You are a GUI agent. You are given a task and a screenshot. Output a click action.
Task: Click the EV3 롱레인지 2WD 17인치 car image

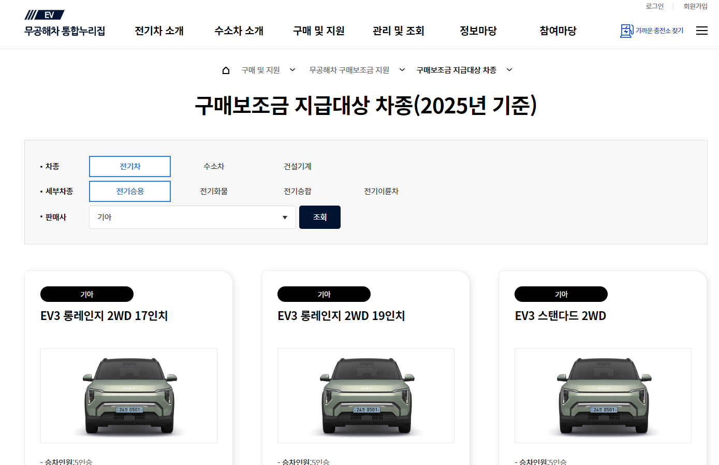click(x=128, y=395)
